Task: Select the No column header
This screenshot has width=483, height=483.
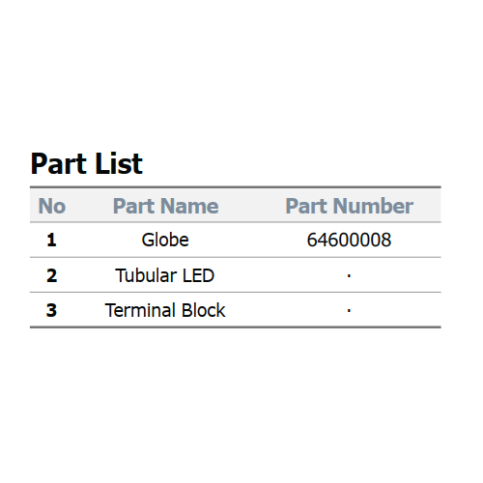Action: 52,206
